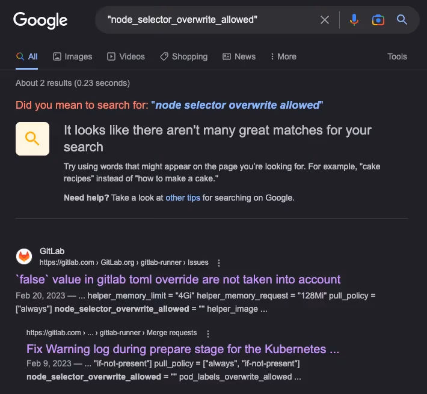The height and width of the screenshot is (394, 427).
Task: Click the gitlab.com Merge requests breadcrumb URL
Action: (112, 333)
